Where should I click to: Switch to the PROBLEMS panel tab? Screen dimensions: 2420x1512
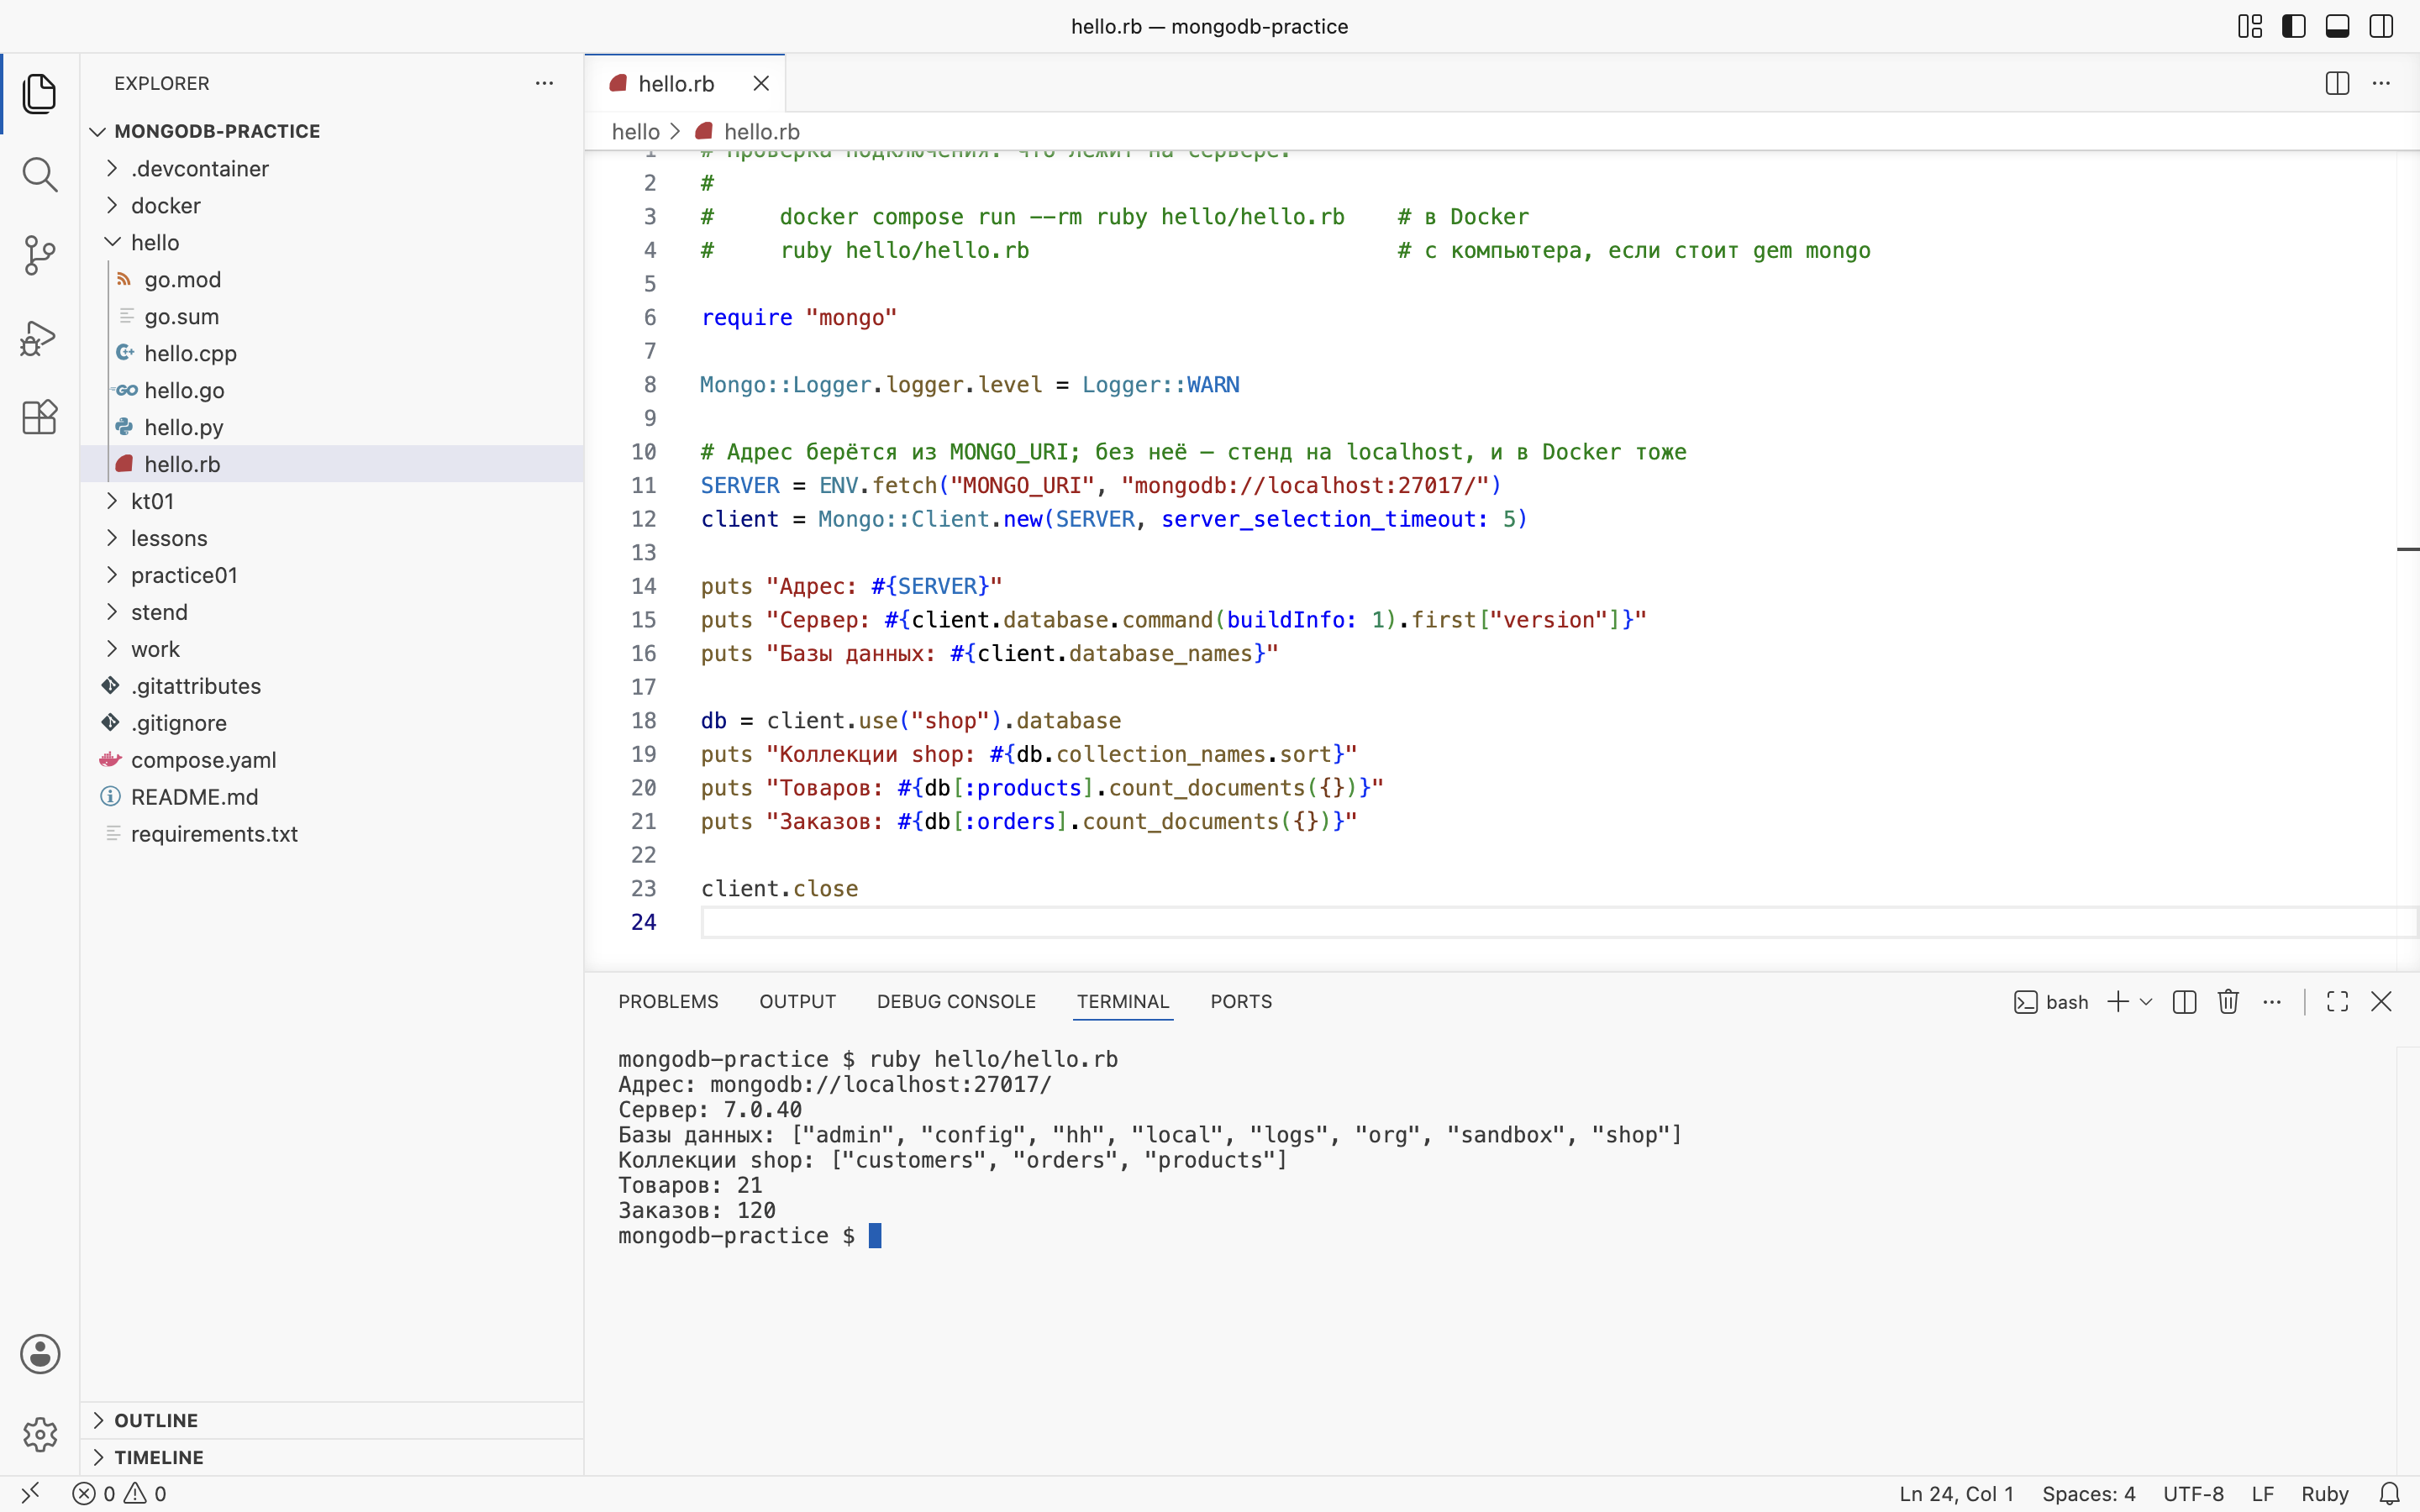point(668,1002)
